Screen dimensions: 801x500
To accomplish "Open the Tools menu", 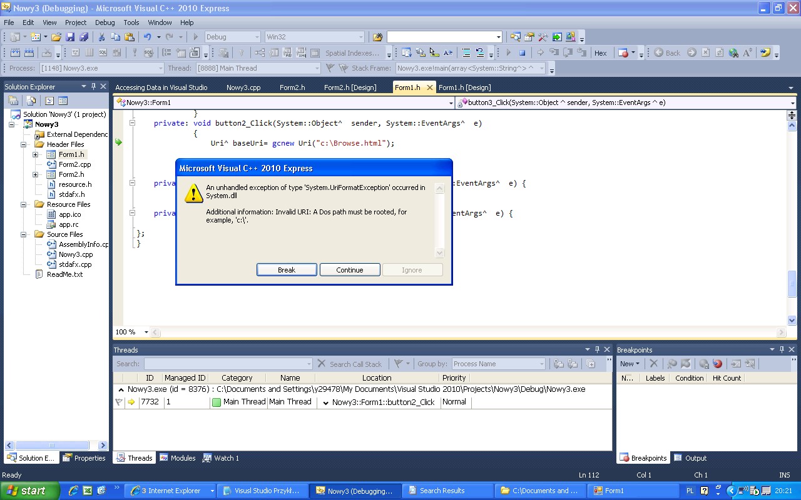I will pos(131,22).
